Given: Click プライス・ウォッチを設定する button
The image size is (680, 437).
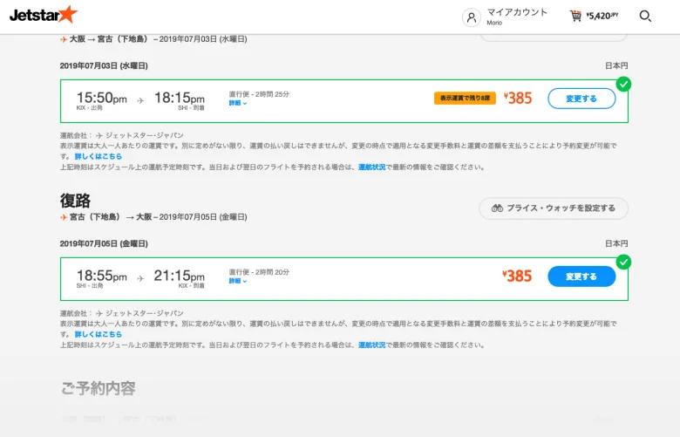Looking at the screenshot, I should [554, 208].
